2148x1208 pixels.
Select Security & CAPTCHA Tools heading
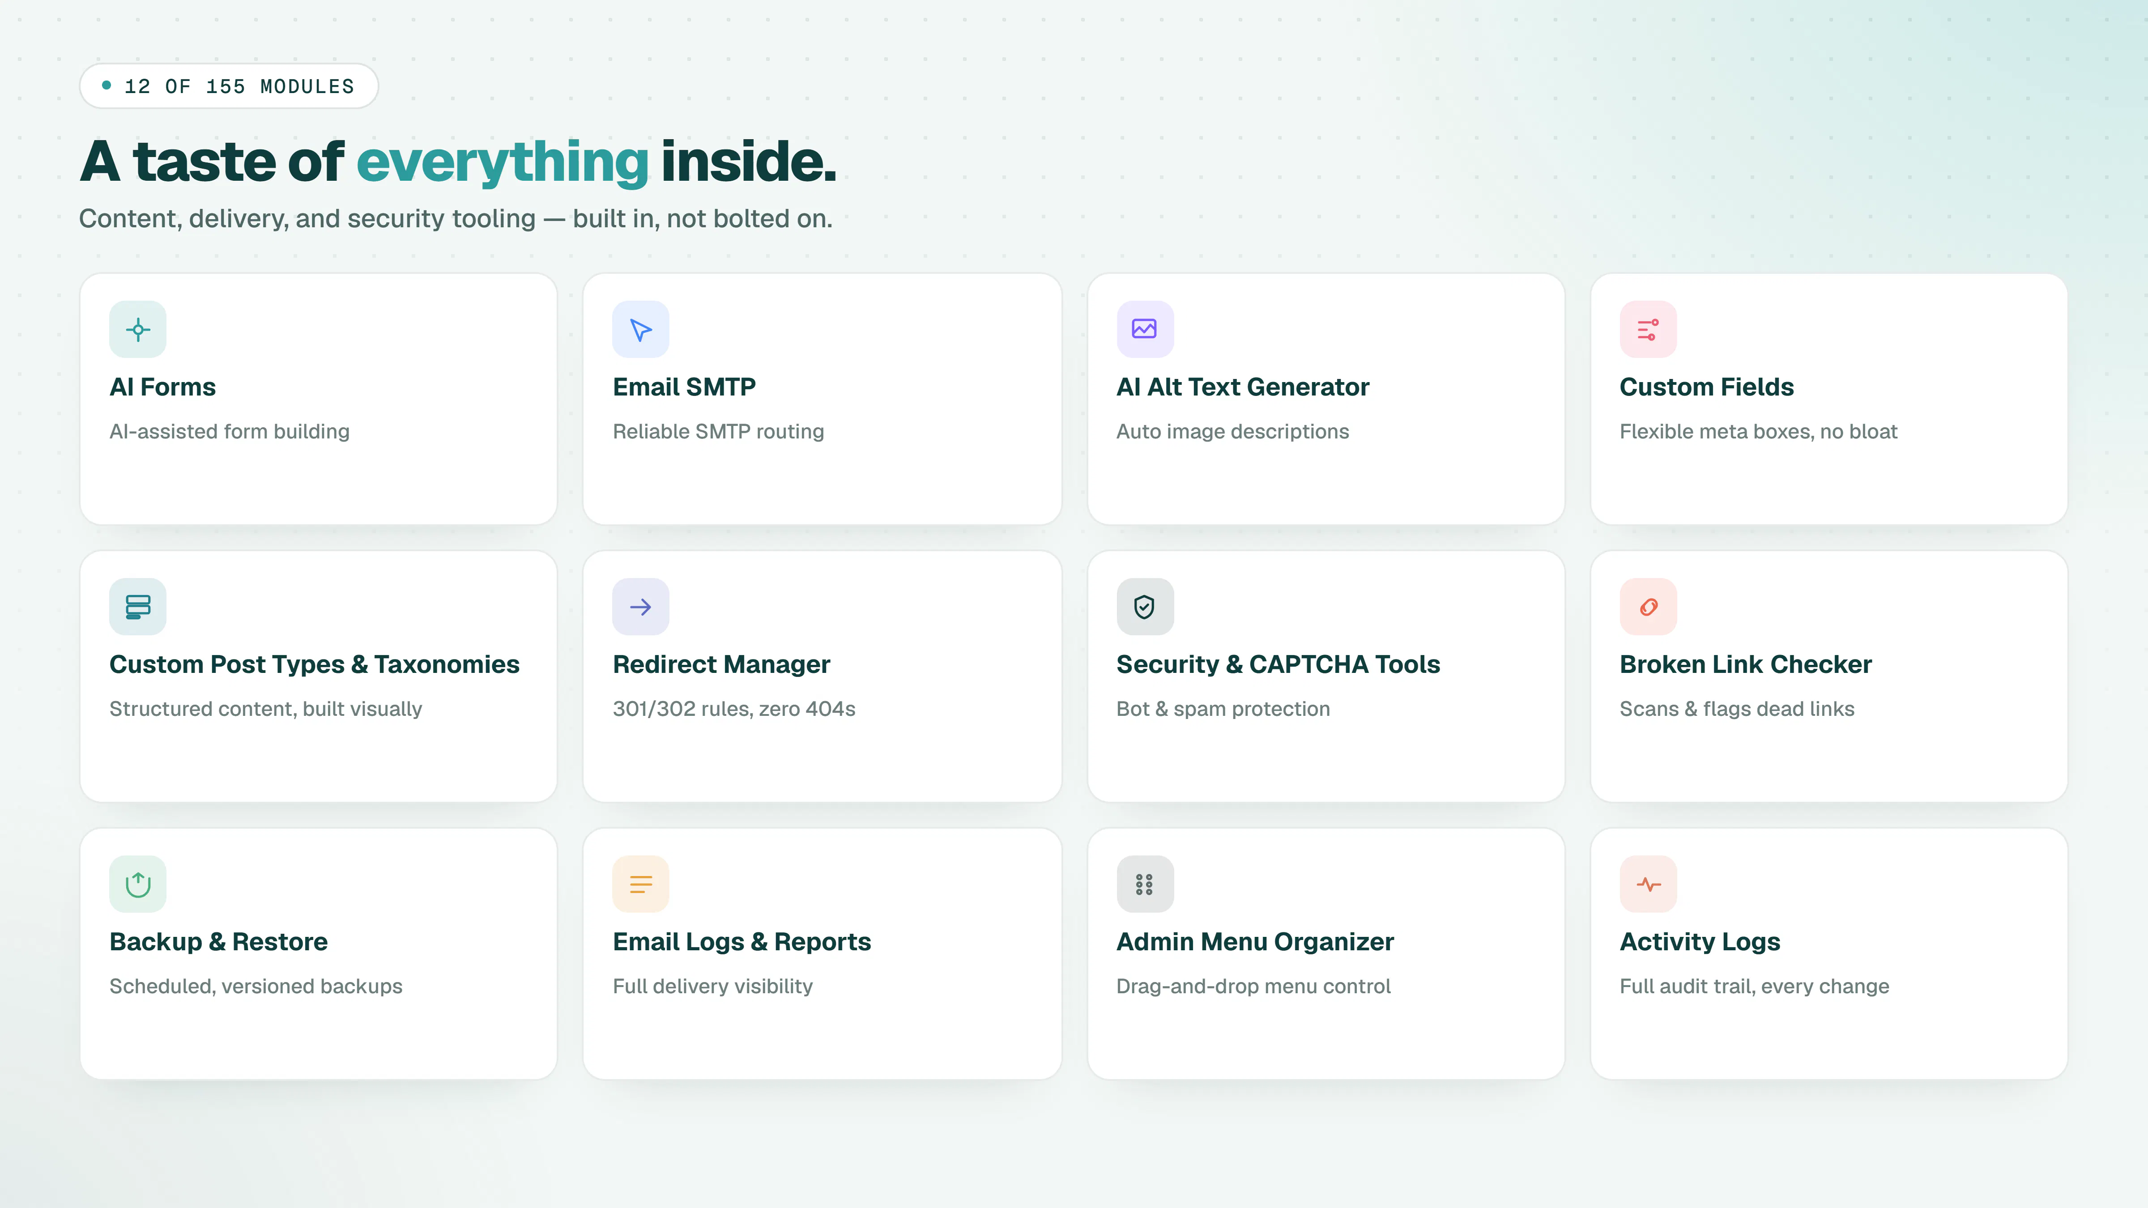click(1279, 664)
